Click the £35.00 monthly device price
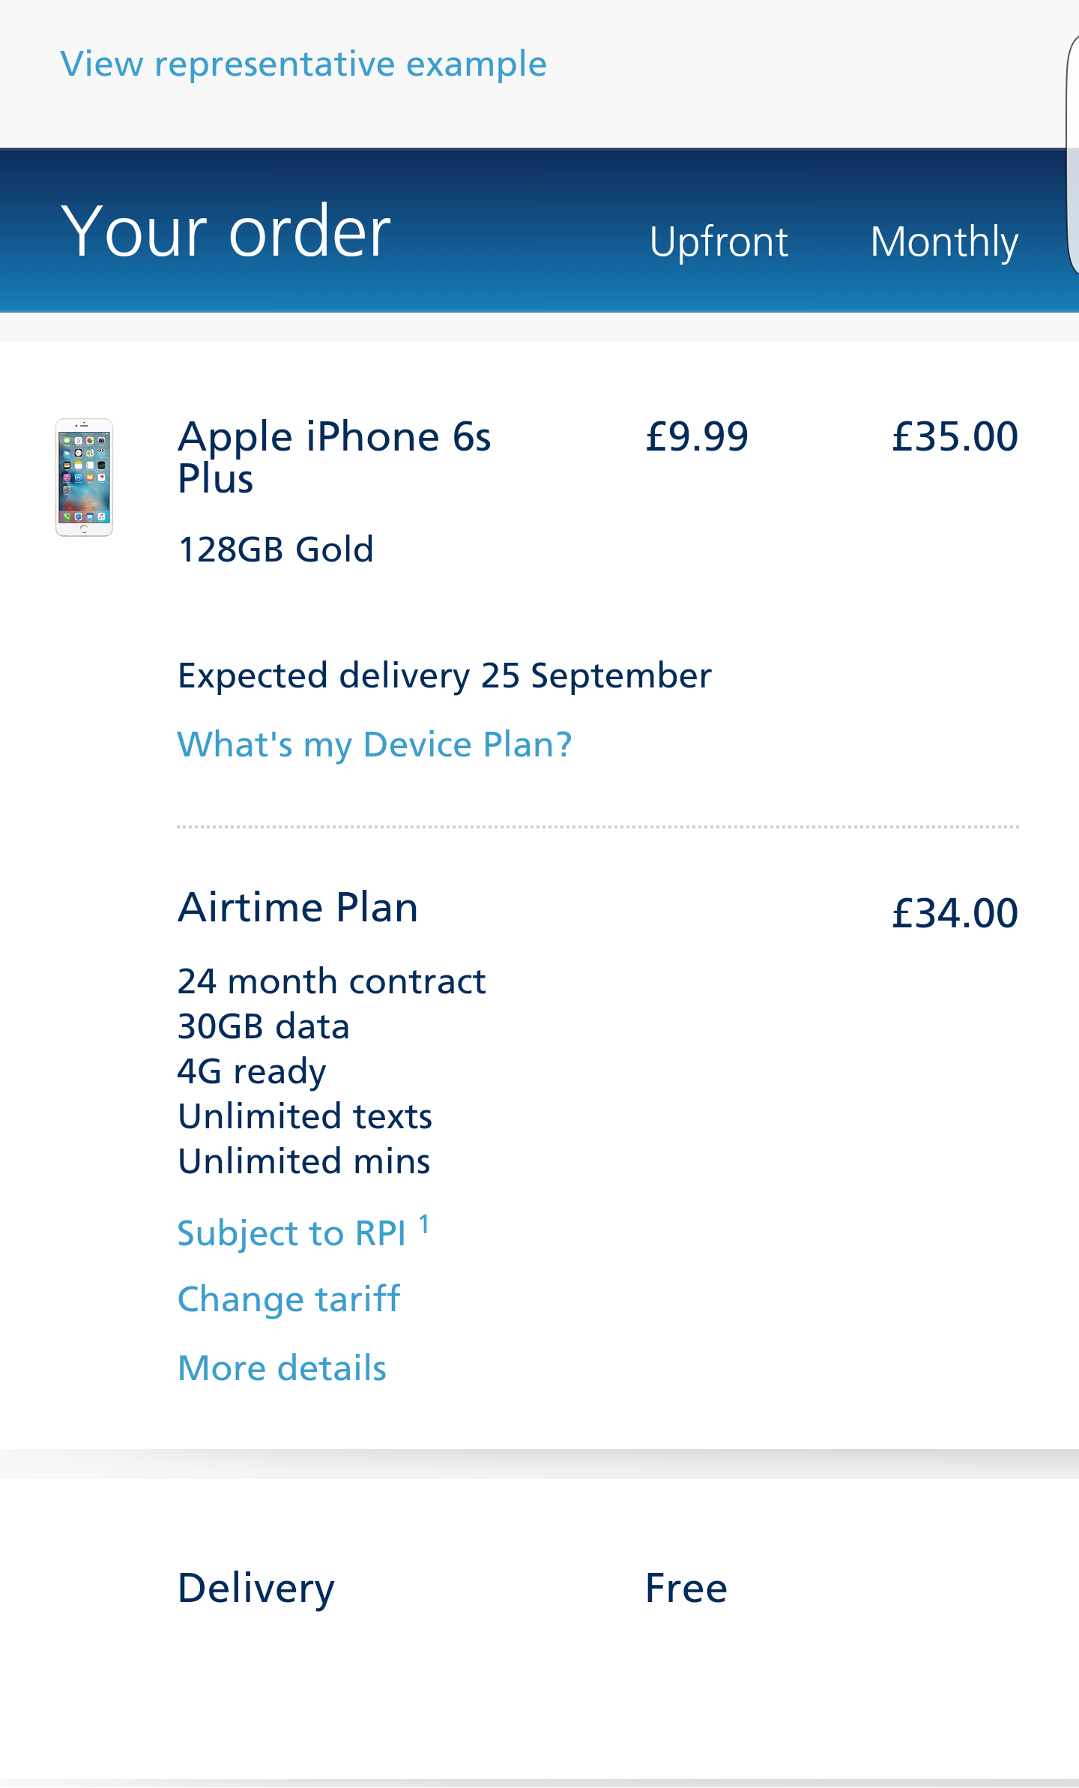This screenshot has width=1079, height=1788. click(x=955, y=436)
